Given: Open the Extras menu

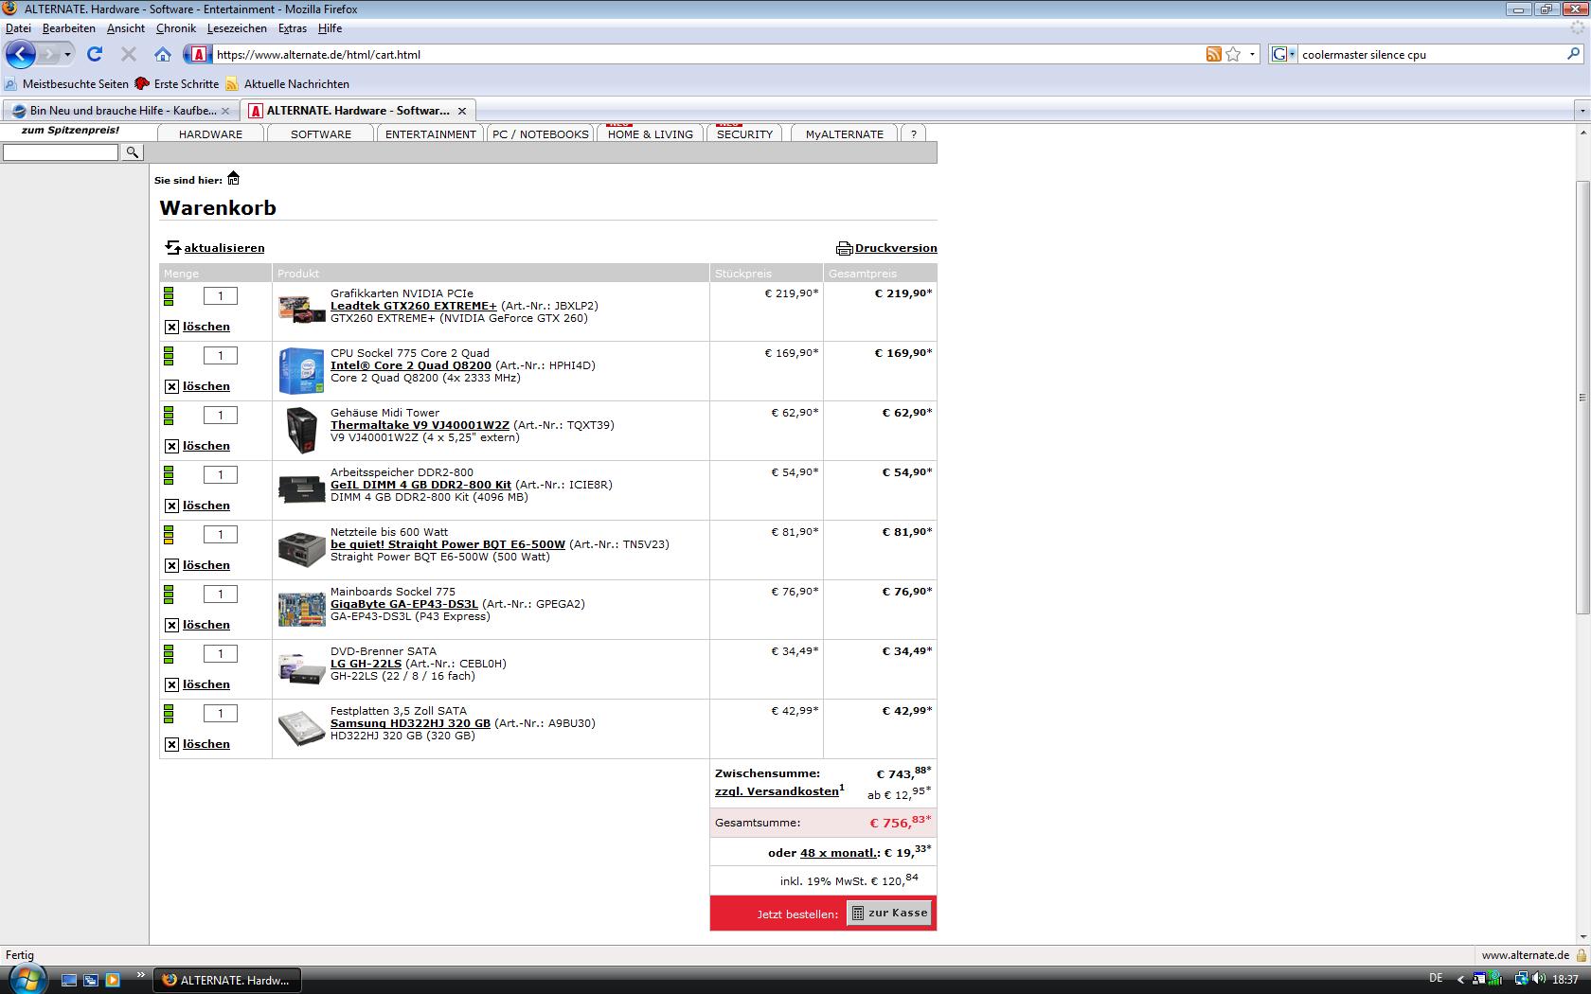Looking at the screenshot, I should (x=293, y=28).
